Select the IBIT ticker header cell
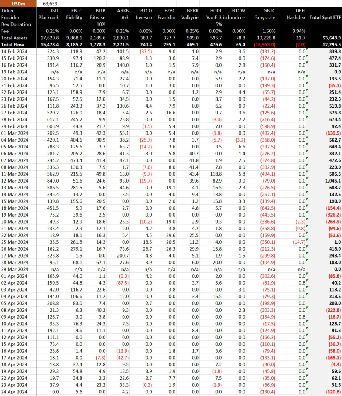 click(54, 10)
